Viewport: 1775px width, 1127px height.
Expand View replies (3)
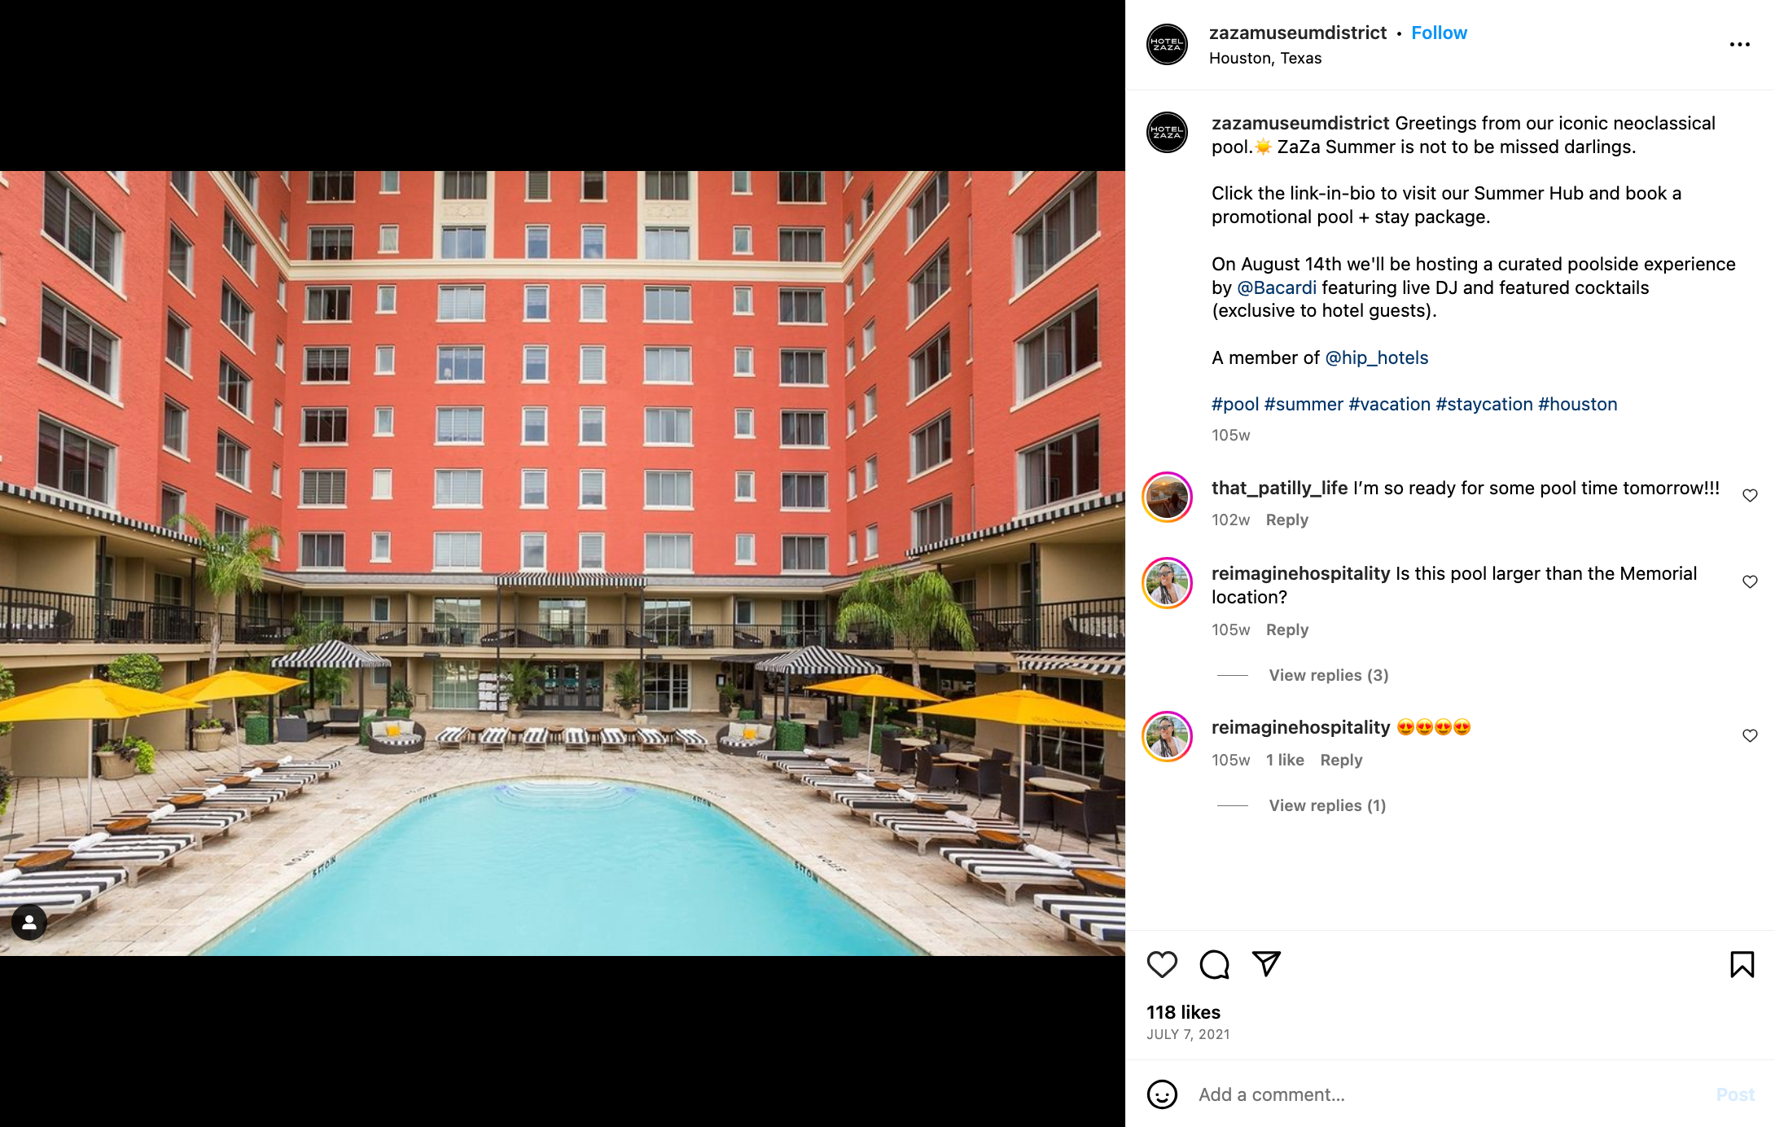click(x=1329, y=675)
